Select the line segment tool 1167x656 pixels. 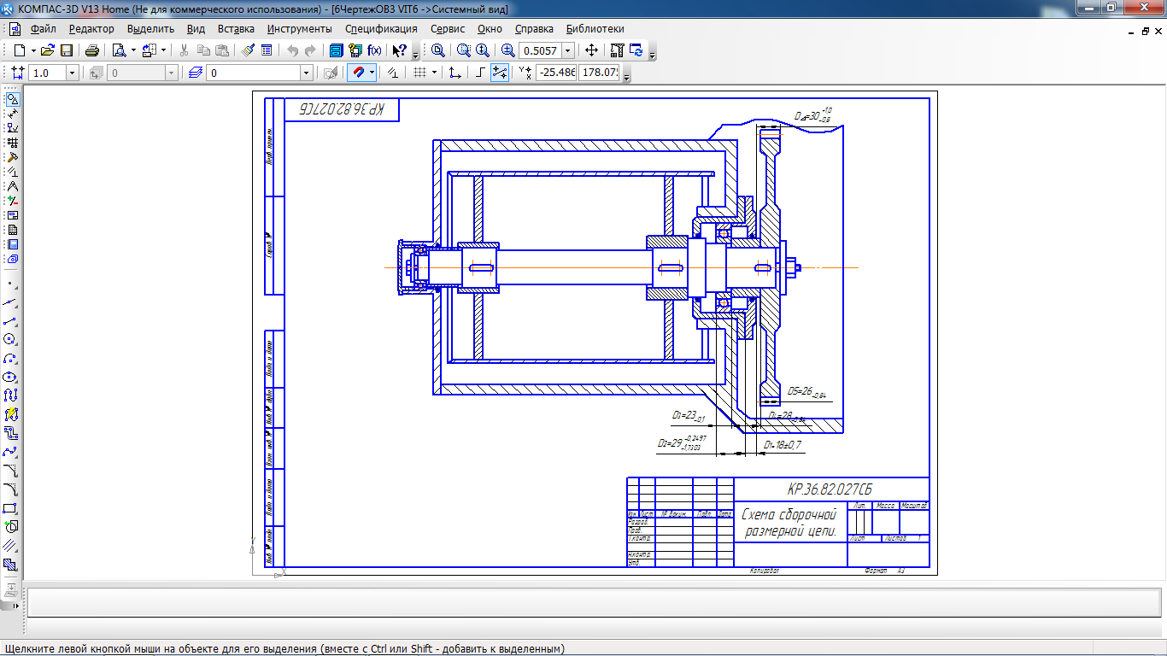pyautogui.click(x=10, y=320)
